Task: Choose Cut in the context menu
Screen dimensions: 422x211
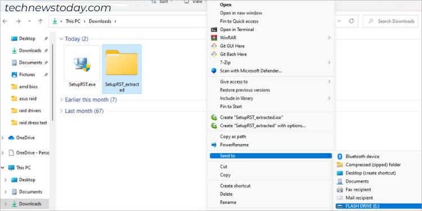Action: [x=223, y=167]
